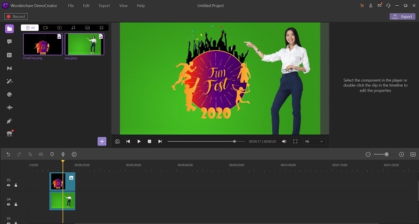Viewport: 419px width, 224px height.
Task: Lock track 05
Action: 16,185
